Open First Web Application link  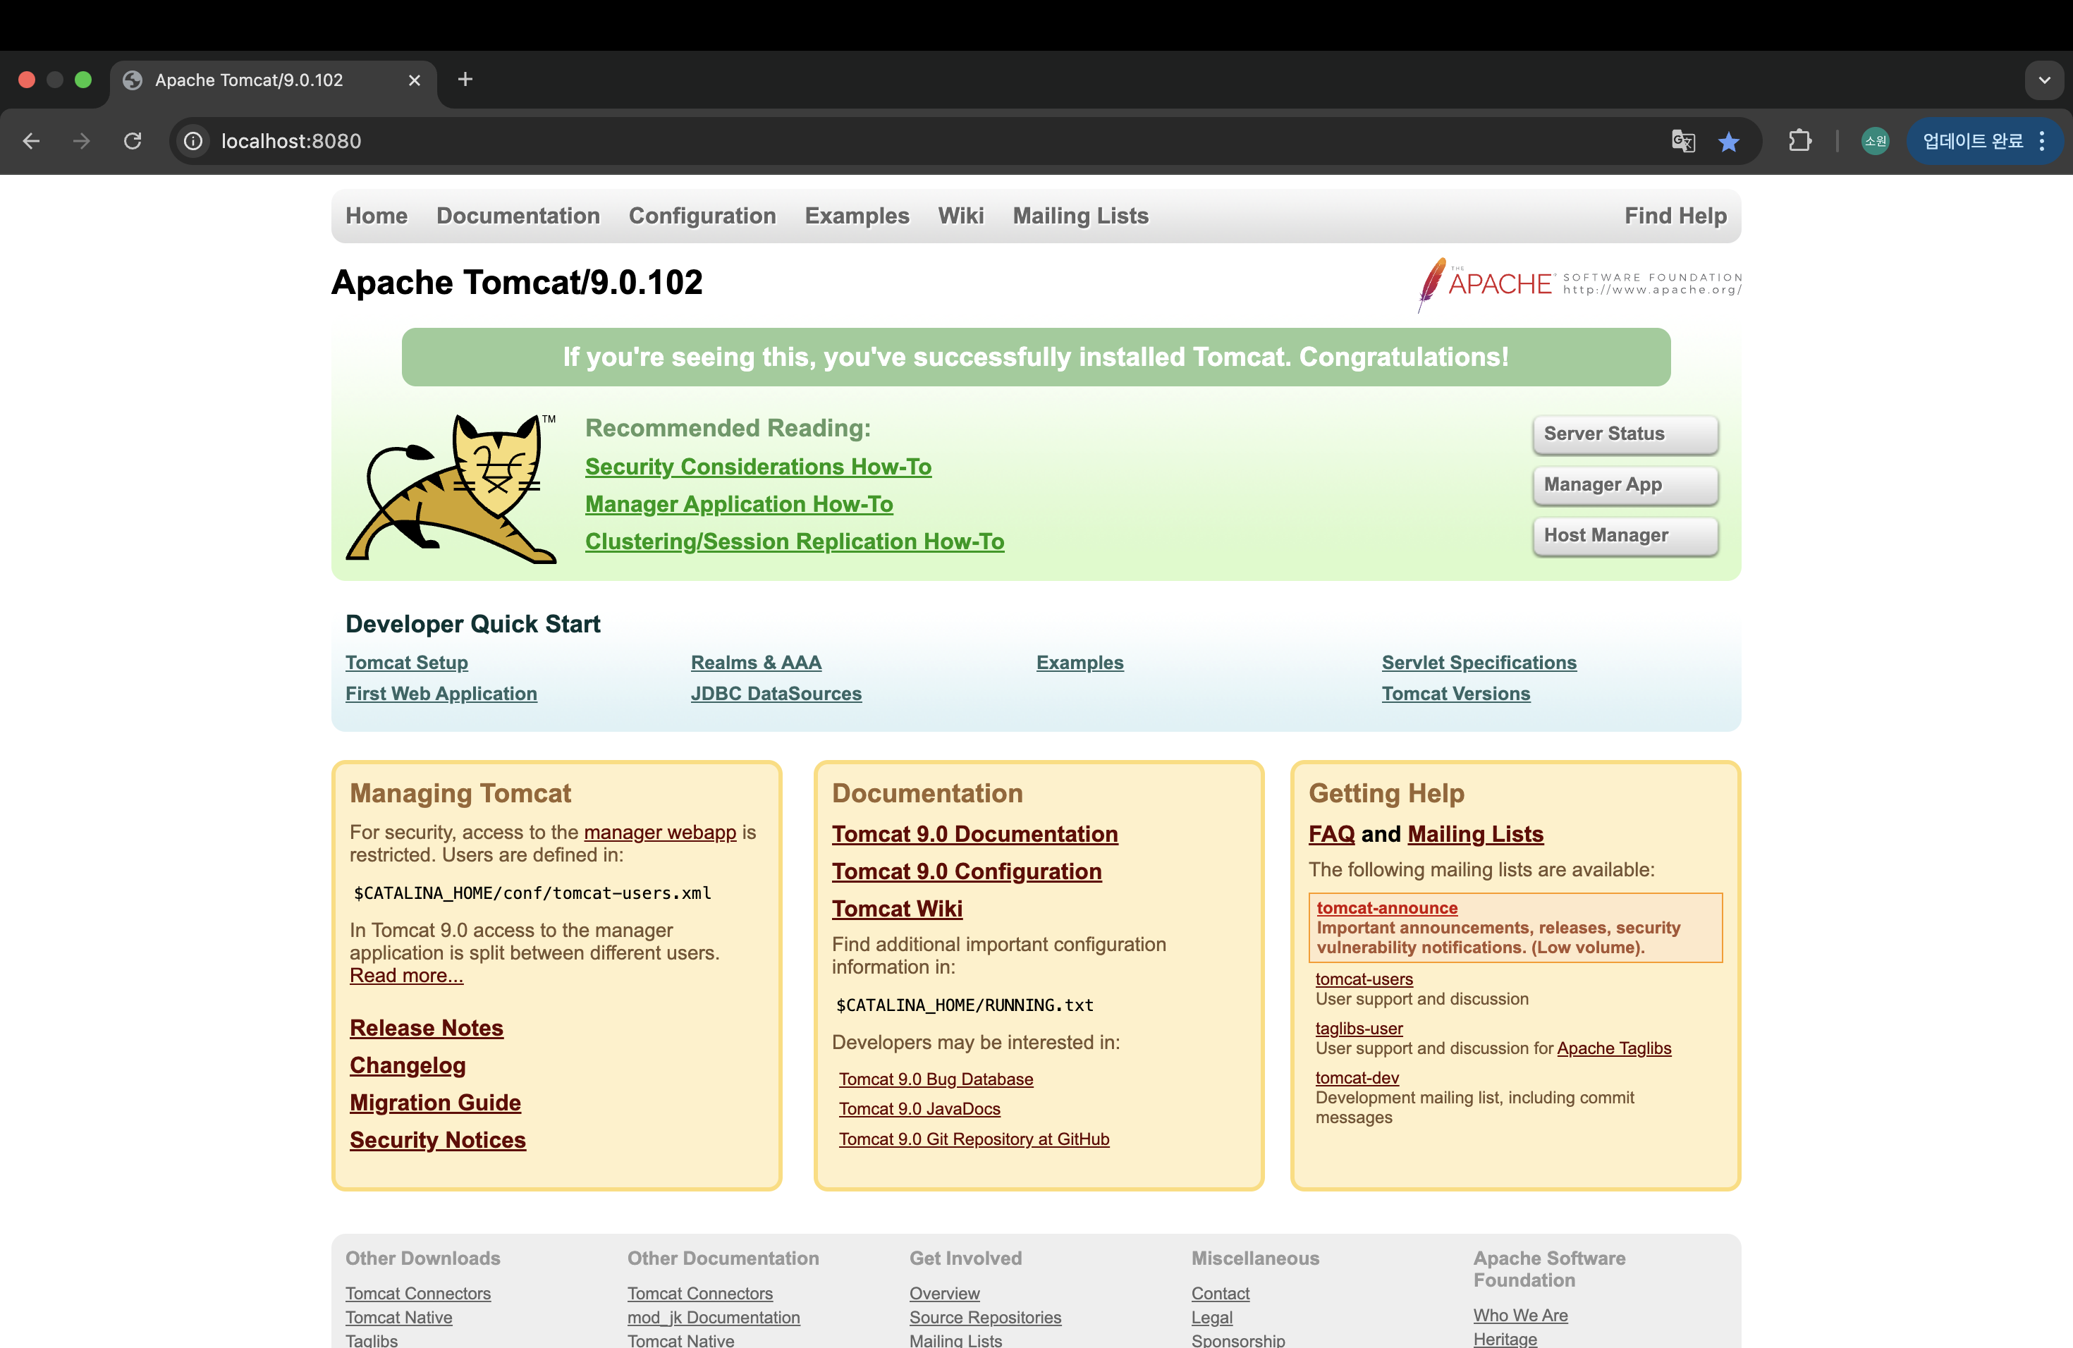coord(441,694)
